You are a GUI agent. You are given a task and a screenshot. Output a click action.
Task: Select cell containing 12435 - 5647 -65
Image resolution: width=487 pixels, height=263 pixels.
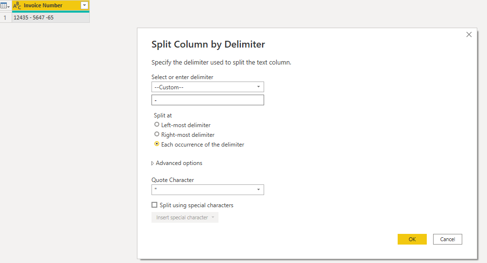[50, 17]
